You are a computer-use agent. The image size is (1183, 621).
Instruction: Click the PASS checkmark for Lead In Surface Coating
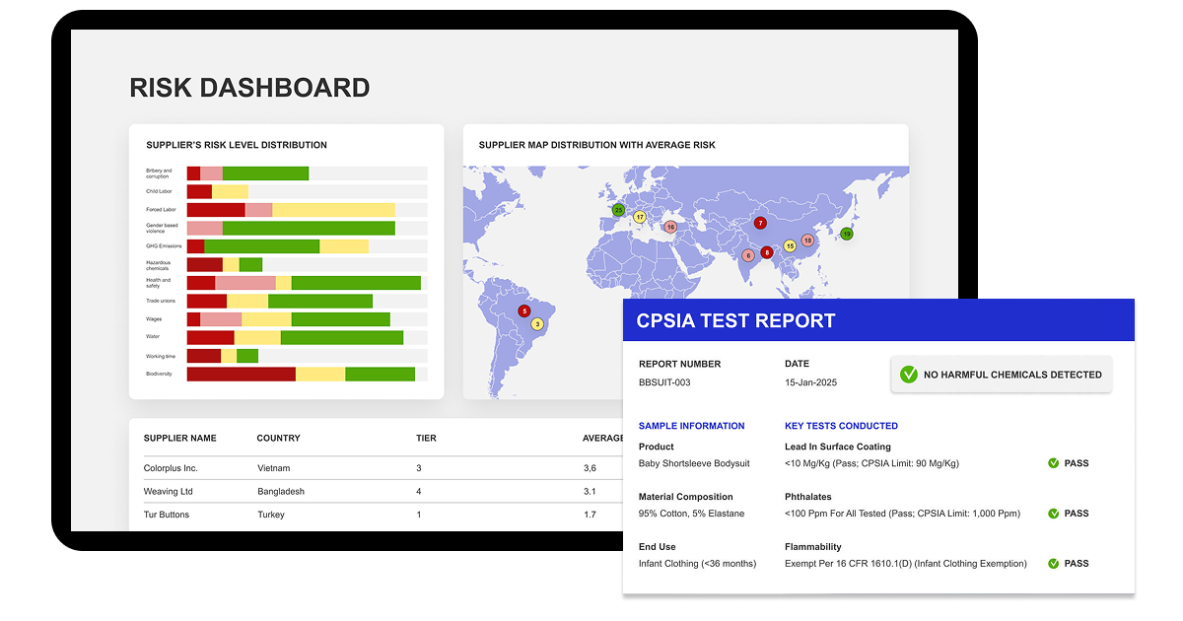(x=1053, y=463)
